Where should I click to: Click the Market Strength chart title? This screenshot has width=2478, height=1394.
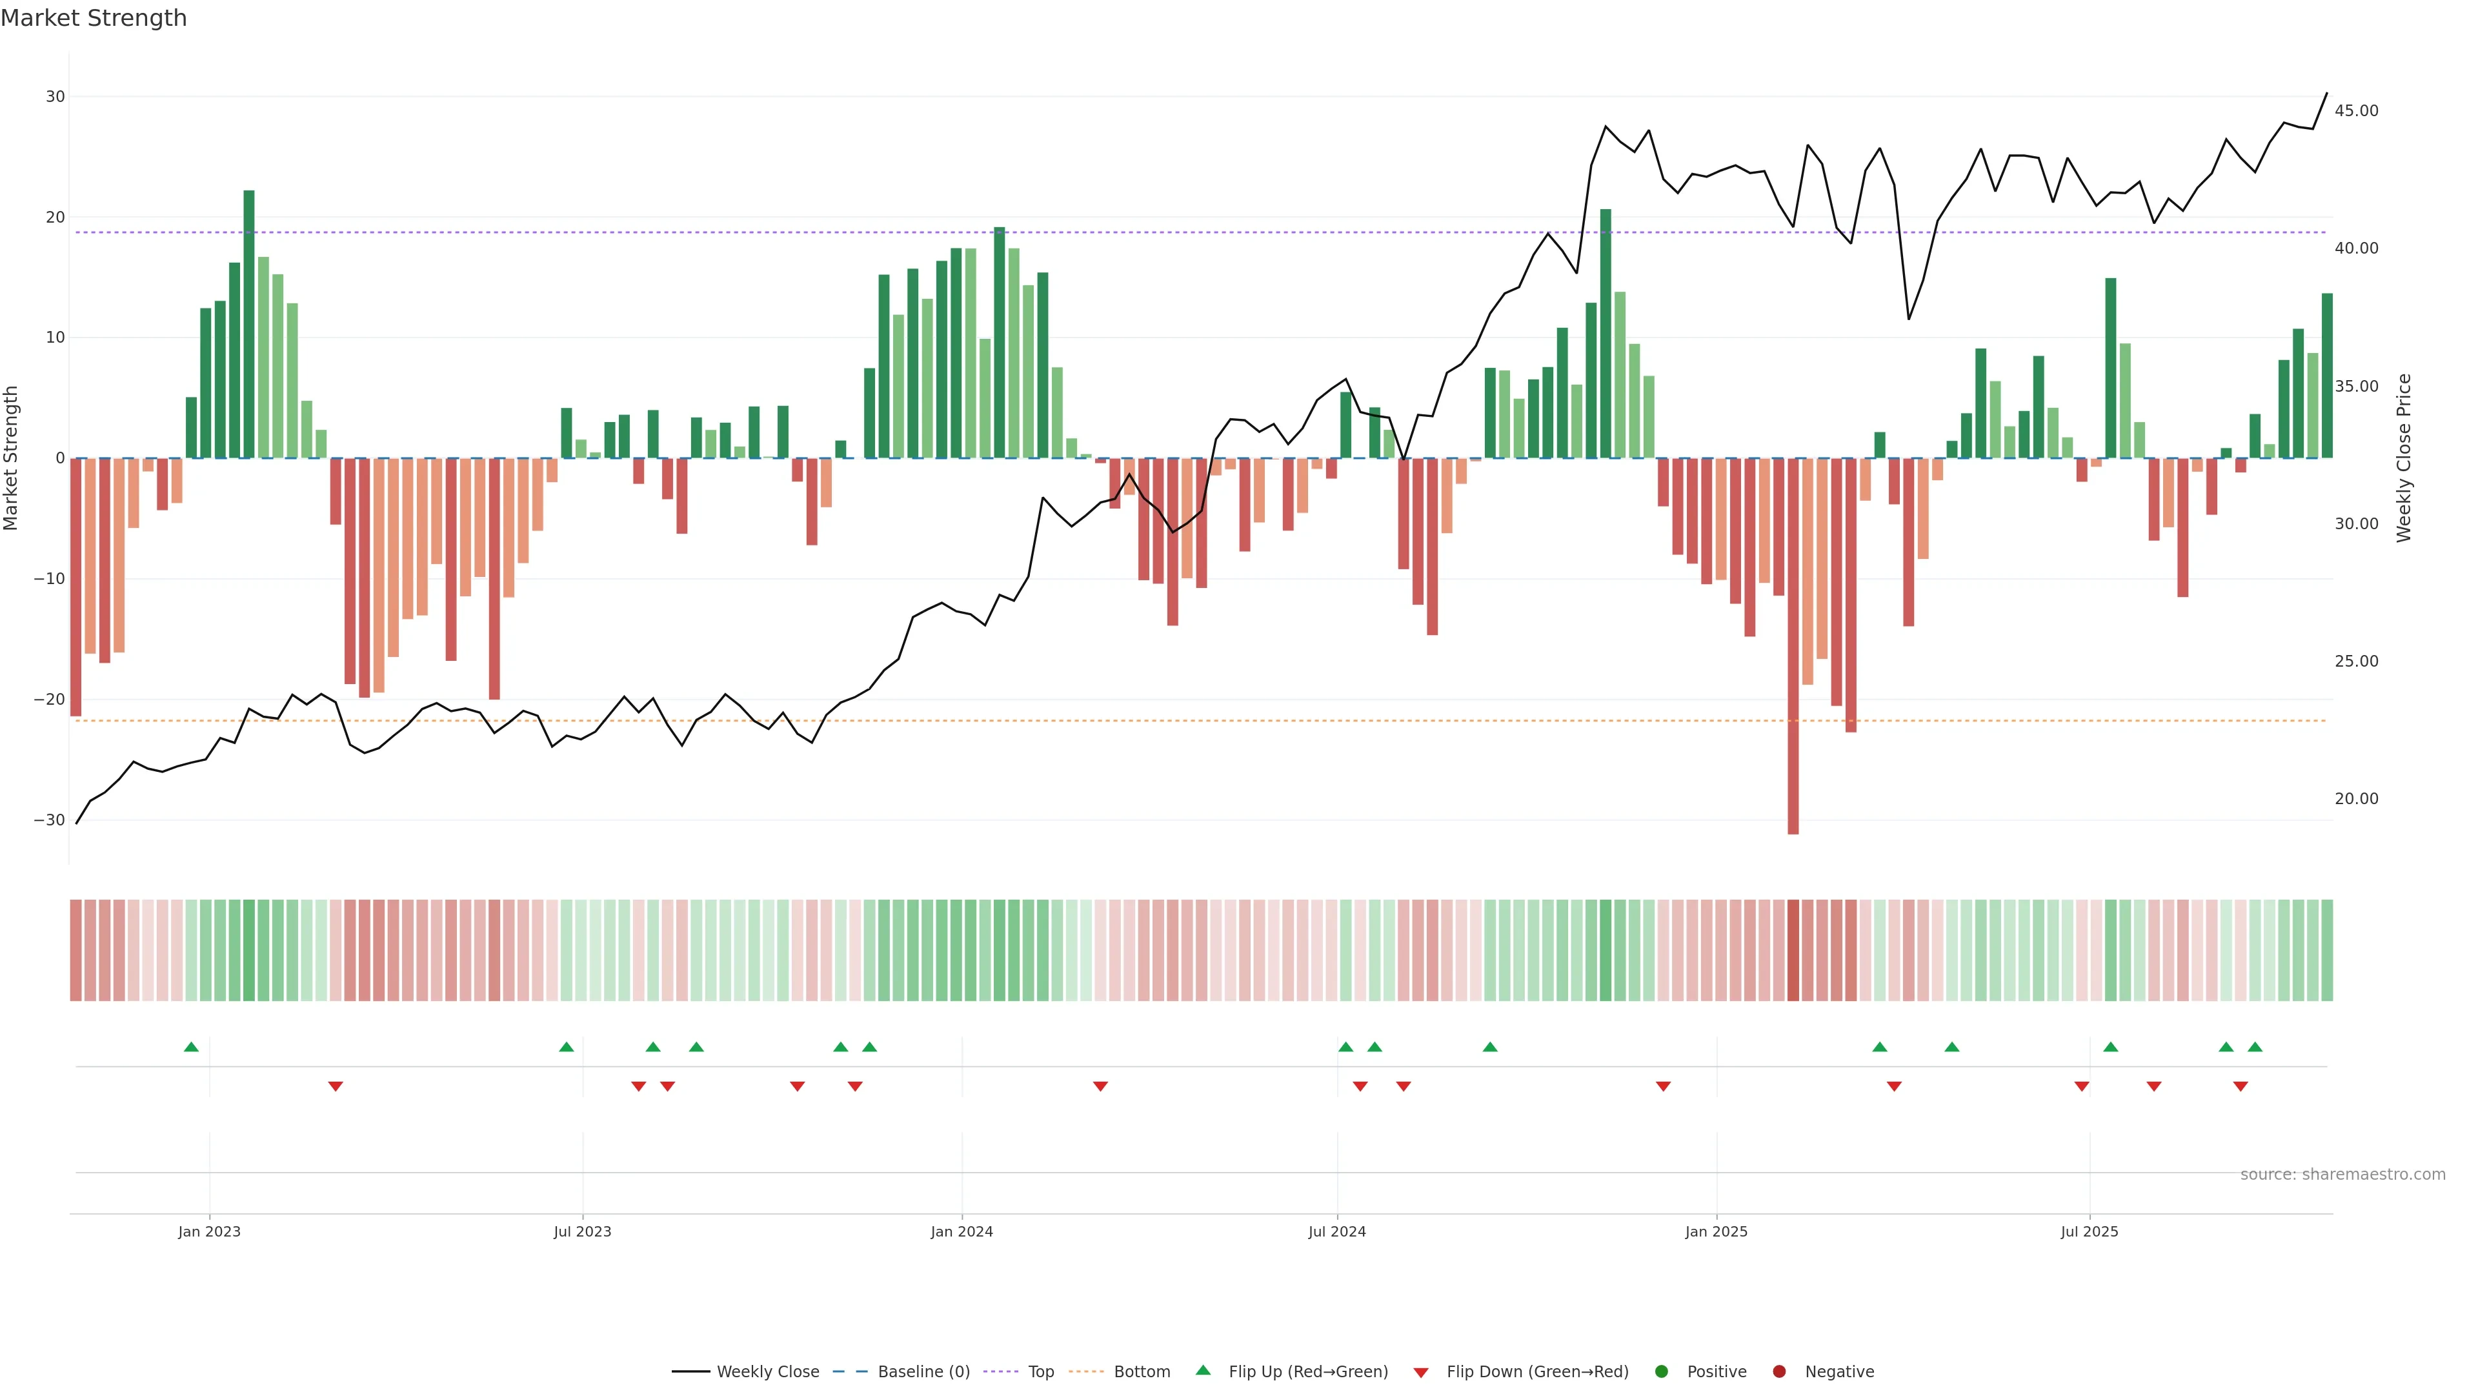[94, 18]
